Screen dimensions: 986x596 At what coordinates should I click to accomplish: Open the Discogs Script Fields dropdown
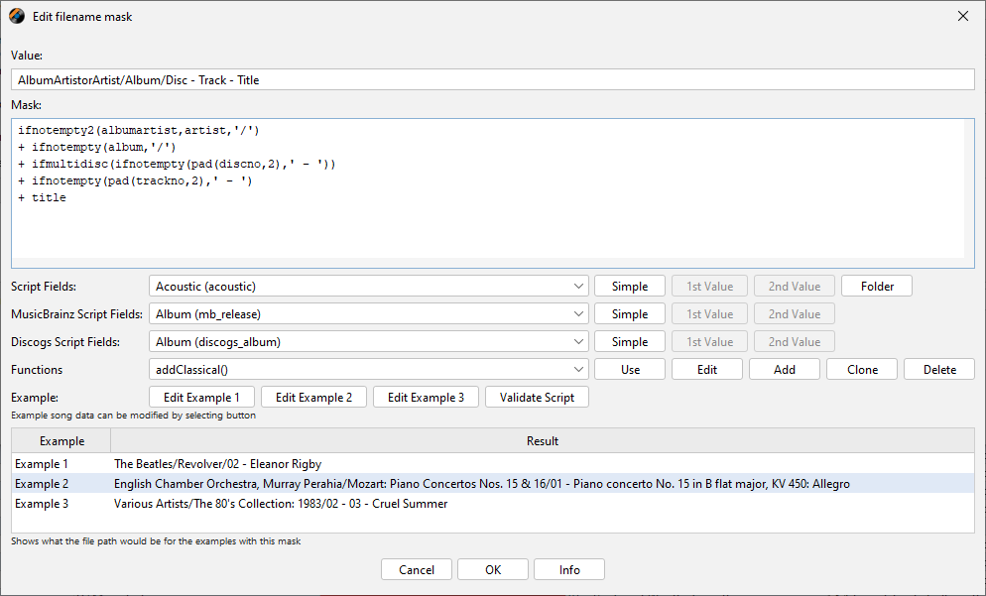point(370,342)
